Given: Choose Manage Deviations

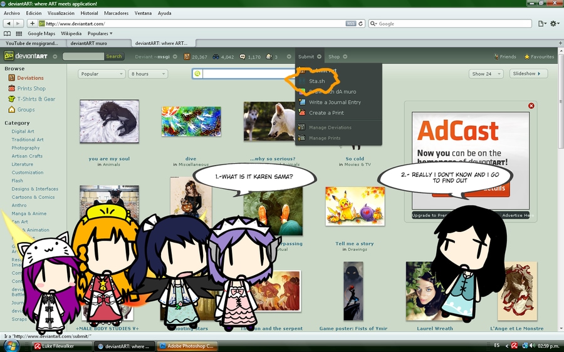Looking at the screenshot, I should coord(330,128).
